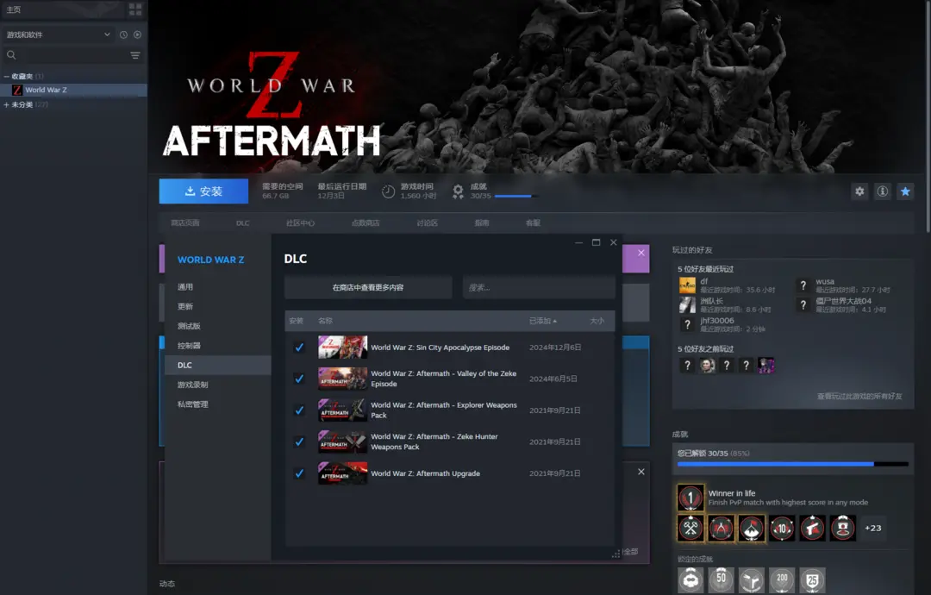Screen dimensions: 931x595
Task: Click the achievements medal icon beside 成就
Action: (x=458, y=191)
